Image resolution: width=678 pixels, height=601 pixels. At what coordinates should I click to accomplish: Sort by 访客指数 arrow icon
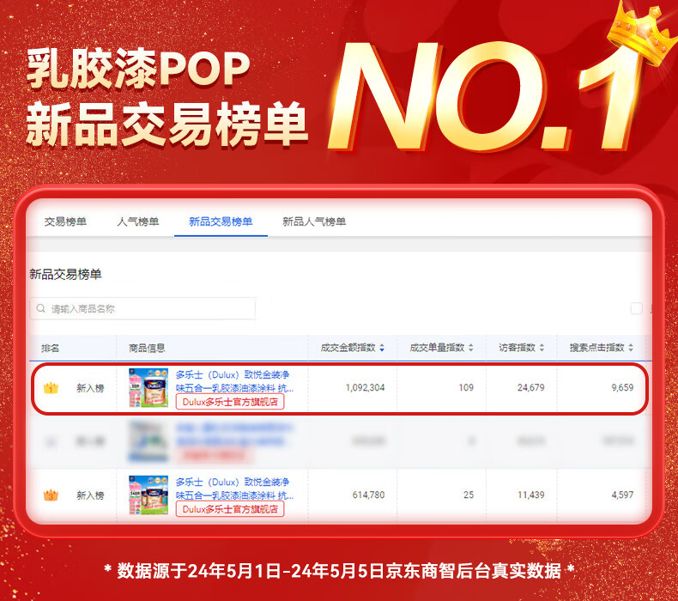point(542,348)
